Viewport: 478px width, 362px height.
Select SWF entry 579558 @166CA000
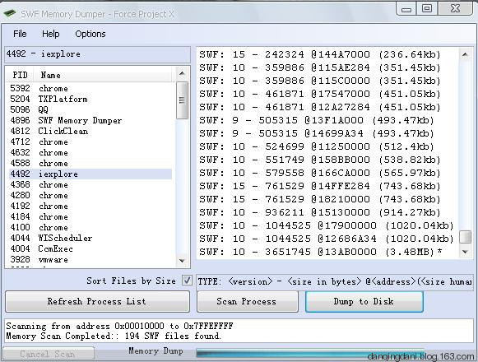(x=320, y=173)
